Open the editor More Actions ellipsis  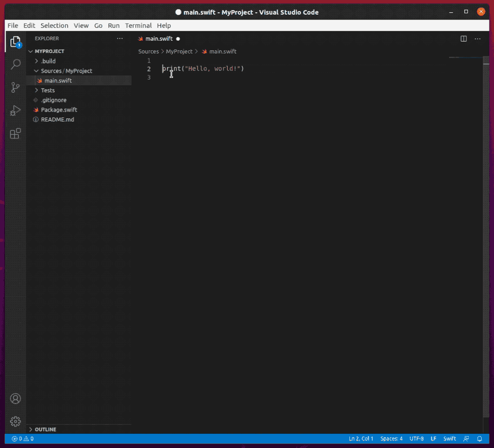point(478,39)
